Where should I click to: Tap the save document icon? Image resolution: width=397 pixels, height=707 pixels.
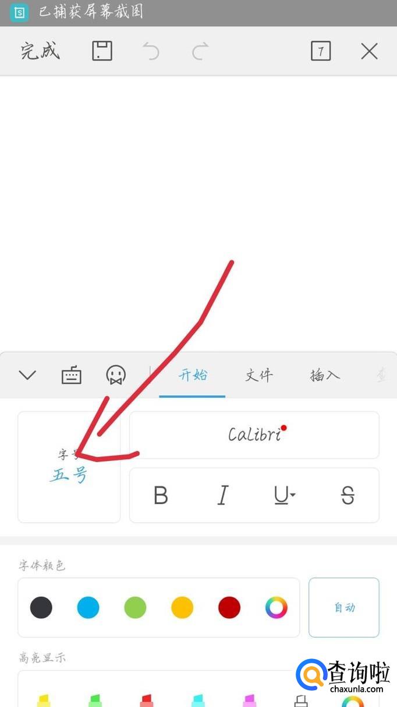pyautogui.click(x=102, y=51)
